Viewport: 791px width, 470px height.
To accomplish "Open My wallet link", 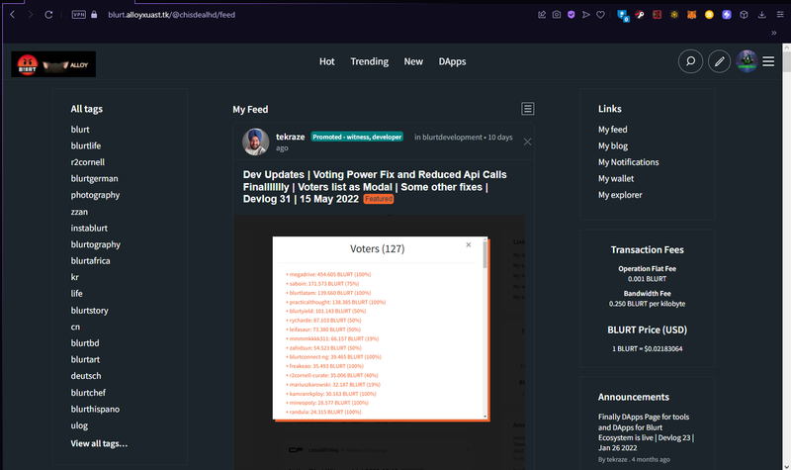I will pos(616,178).
